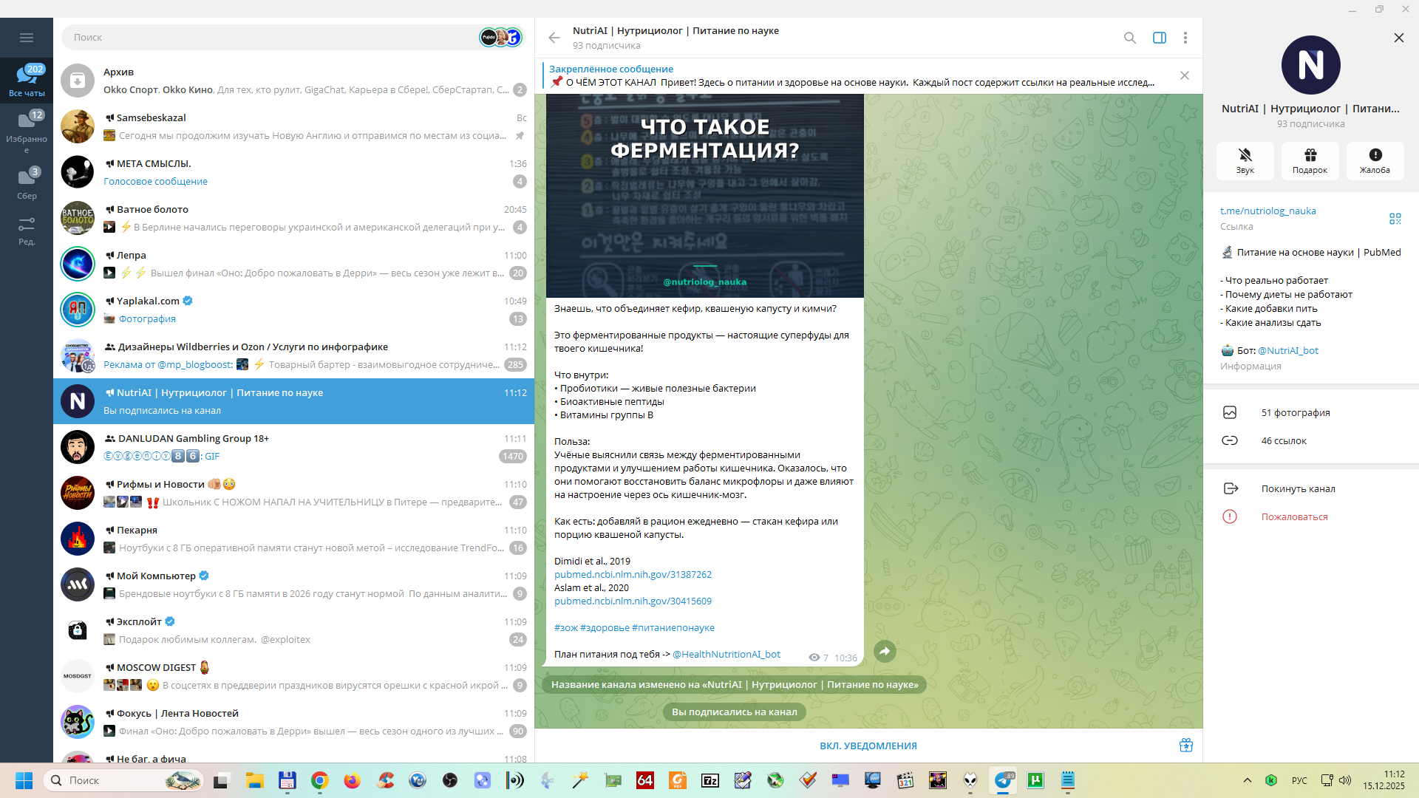Click the back arrow in chat header

[x=554, y=38]
